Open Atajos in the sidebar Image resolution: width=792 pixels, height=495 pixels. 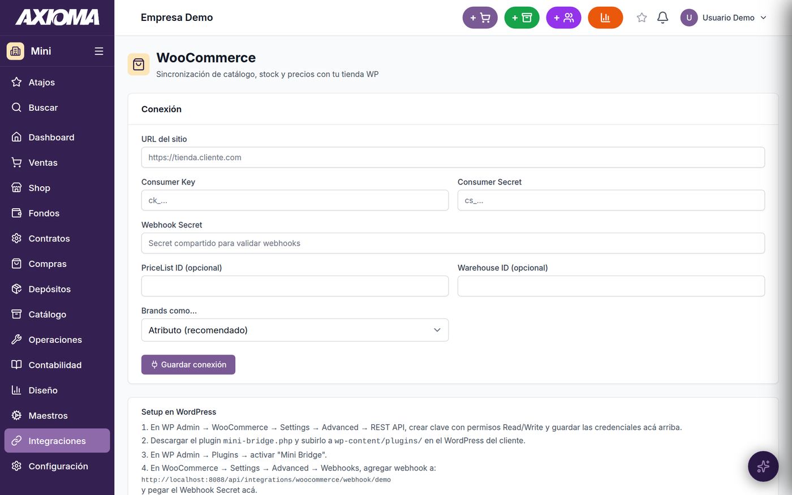coord(57,82)
